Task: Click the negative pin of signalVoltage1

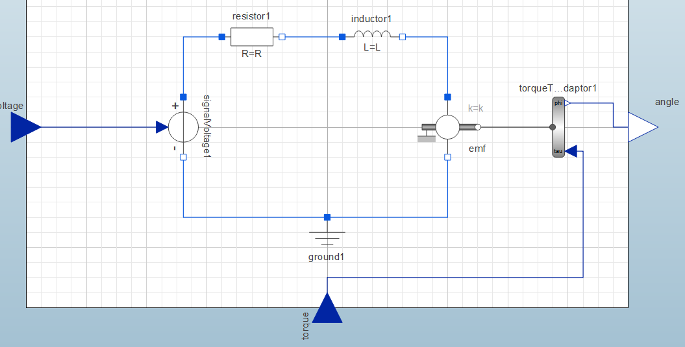Action: pyautogui.click(x=184, y=157)
